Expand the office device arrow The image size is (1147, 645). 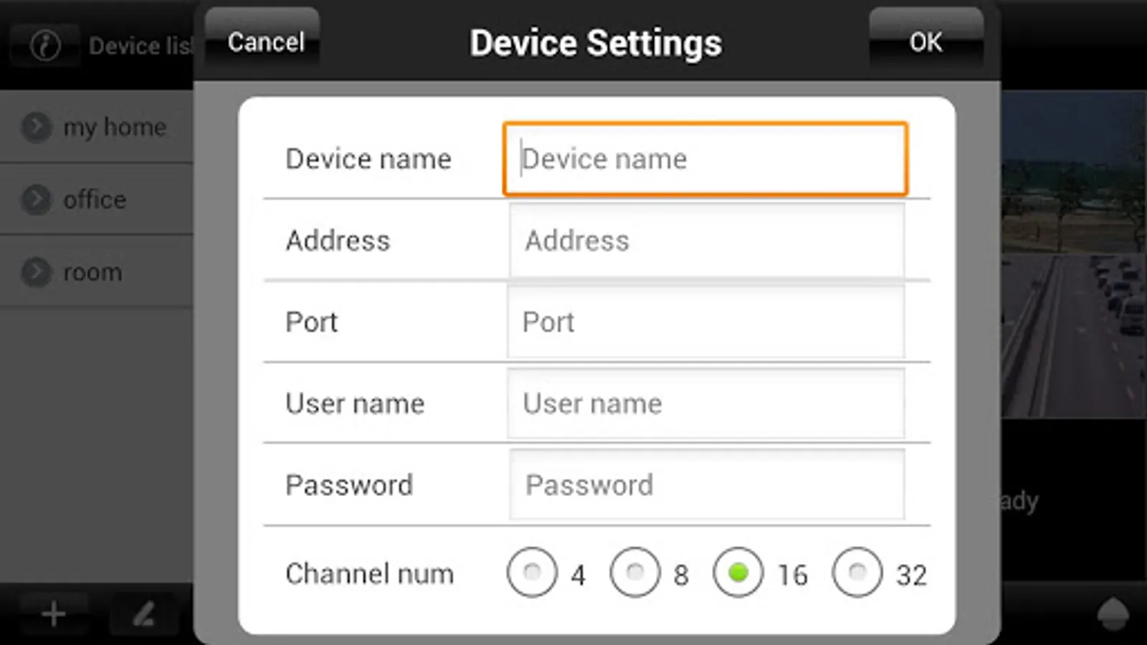[x=37, y=200]
